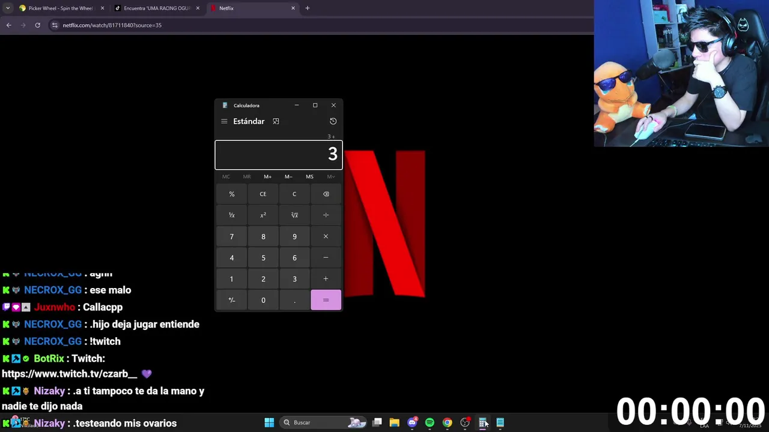Click digit 8 on calculator
This screenshot has height=432, width=769.
[263, 236]
